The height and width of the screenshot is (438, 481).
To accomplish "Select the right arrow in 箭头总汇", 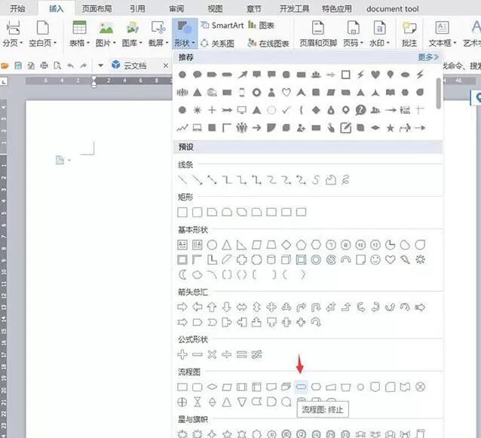I will [x=182, y=306].
